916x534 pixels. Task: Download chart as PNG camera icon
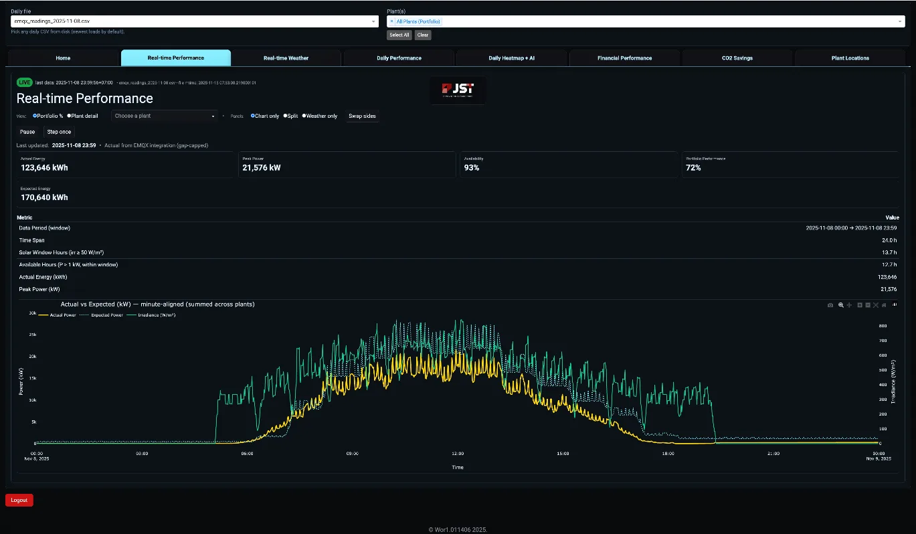point(830,305)
